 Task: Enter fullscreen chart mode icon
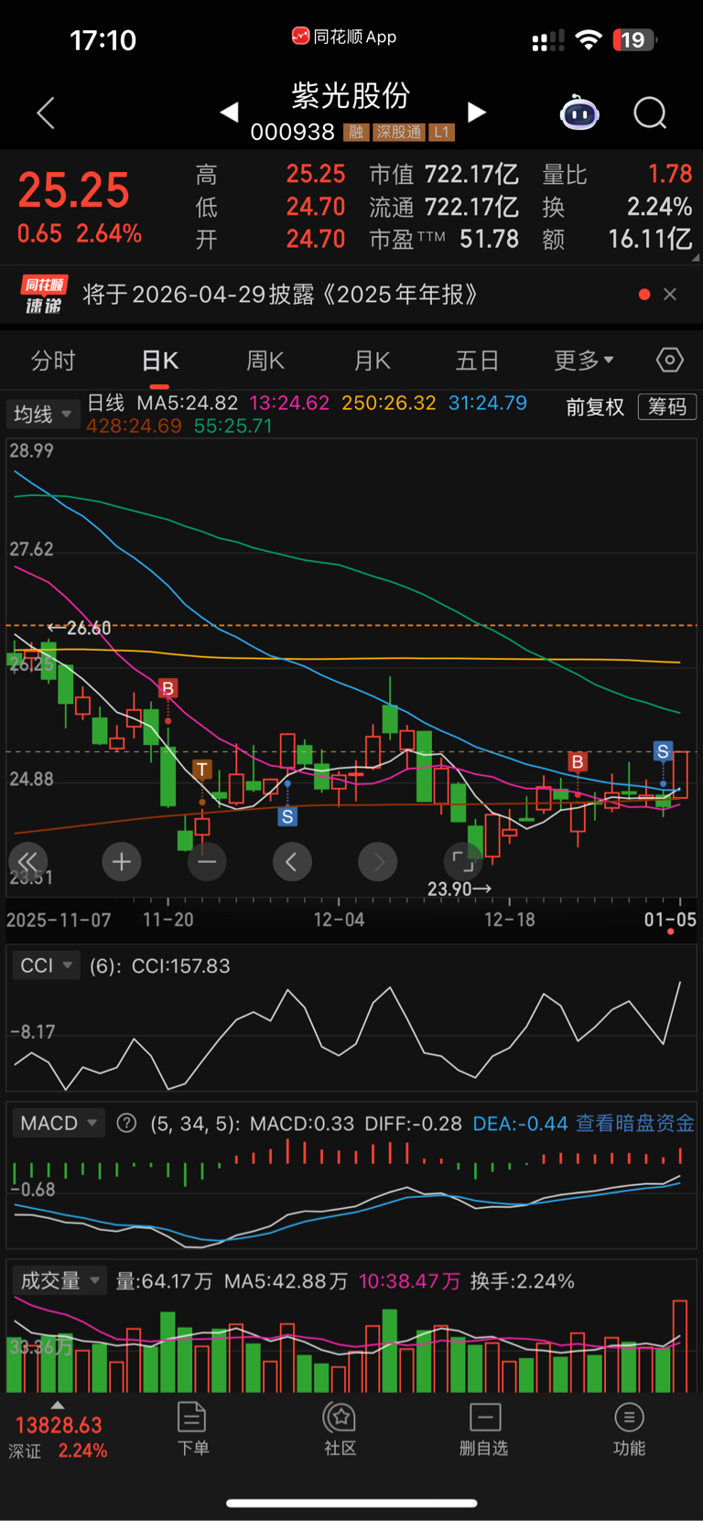click(463, 861)
